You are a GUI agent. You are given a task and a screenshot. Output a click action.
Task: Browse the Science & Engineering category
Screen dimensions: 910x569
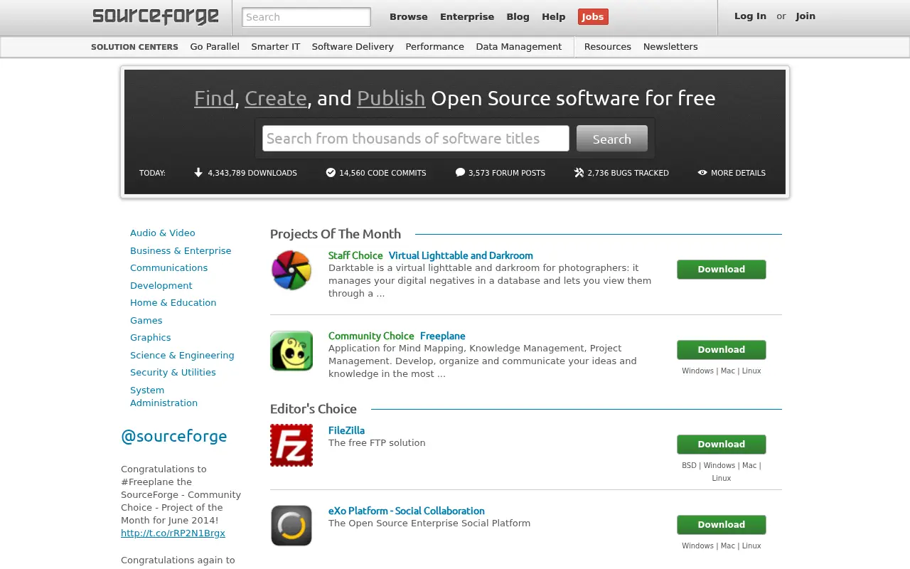182,356
